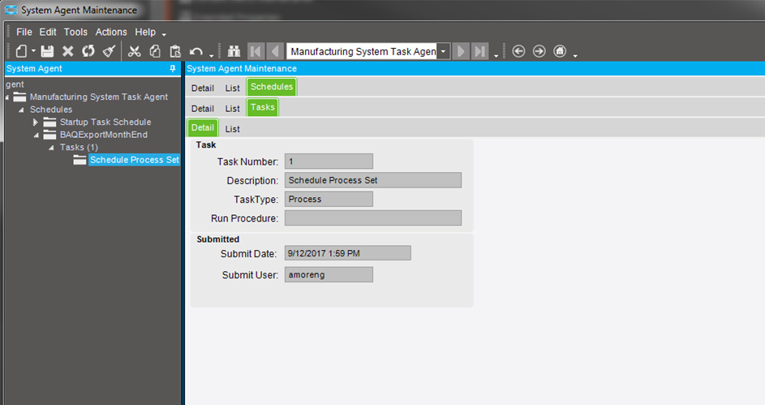The image size is (765, 405).
Task: Open the List tab next to Schedules
Action: click(232, 88)
